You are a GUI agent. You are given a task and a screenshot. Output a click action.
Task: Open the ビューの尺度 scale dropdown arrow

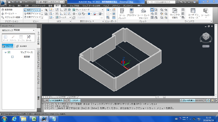point(205,100)
